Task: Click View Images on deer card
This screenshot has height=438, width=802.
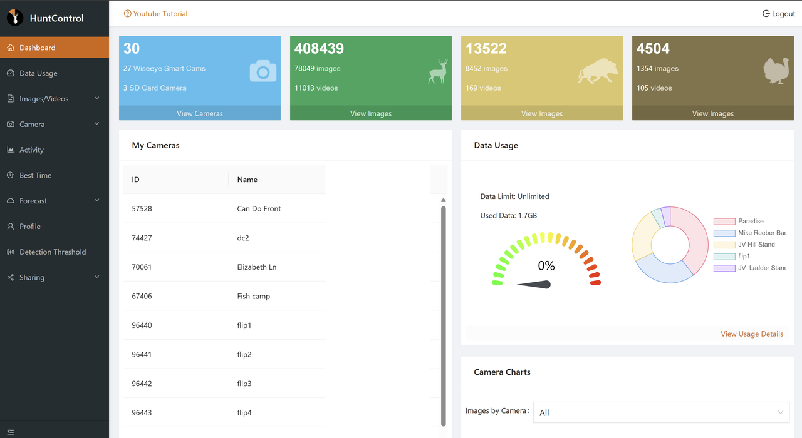Action: [x=371, y=113]
